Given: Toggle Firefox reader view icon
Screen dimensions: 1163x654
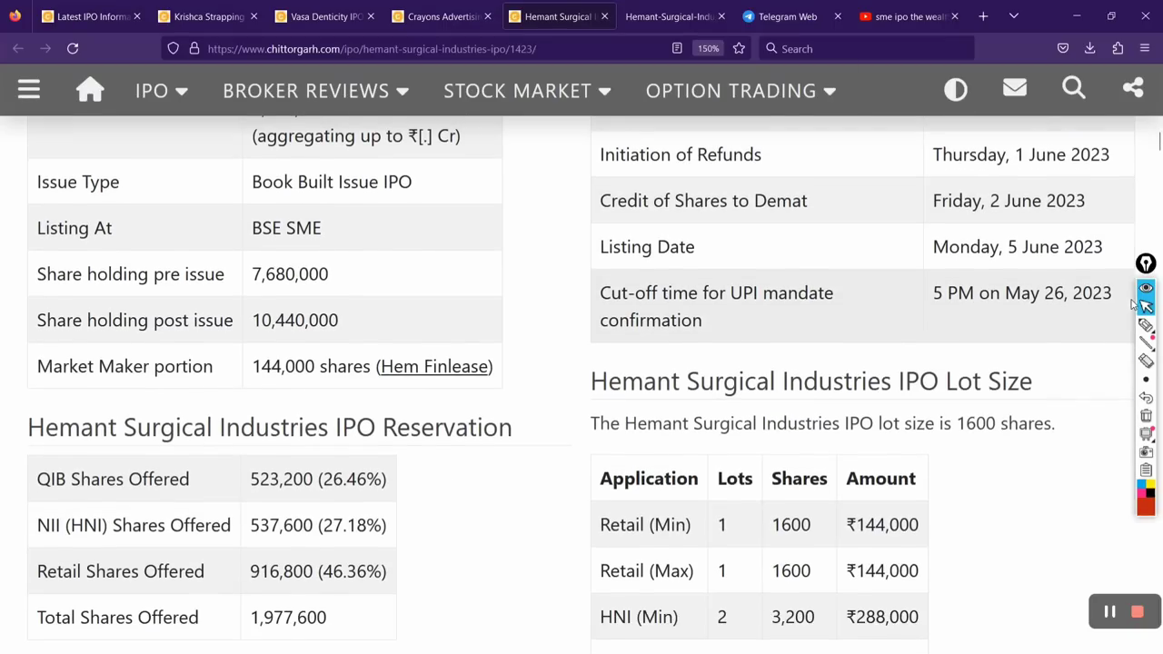Looking at the screenshot, I should tap(677, 48).
